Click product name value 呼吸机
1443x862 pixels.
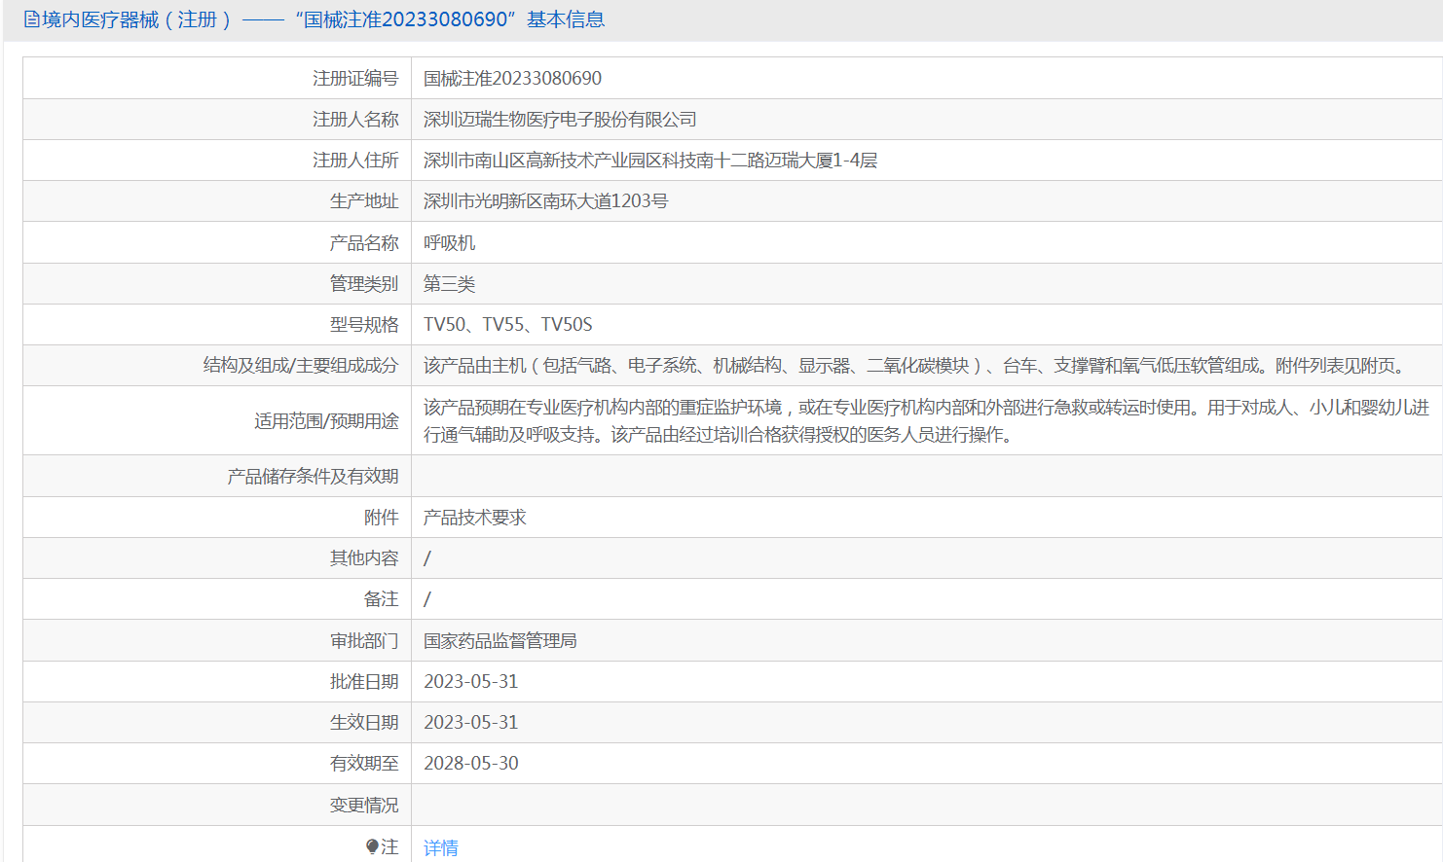tap(449, 243)
